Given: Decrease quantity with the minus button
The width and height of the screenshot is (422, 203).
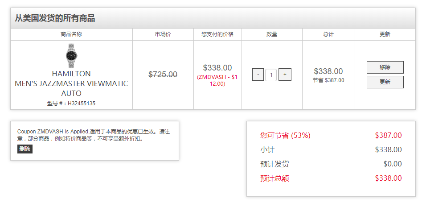Looking at the screenshot, I should [x=258, y=75].
